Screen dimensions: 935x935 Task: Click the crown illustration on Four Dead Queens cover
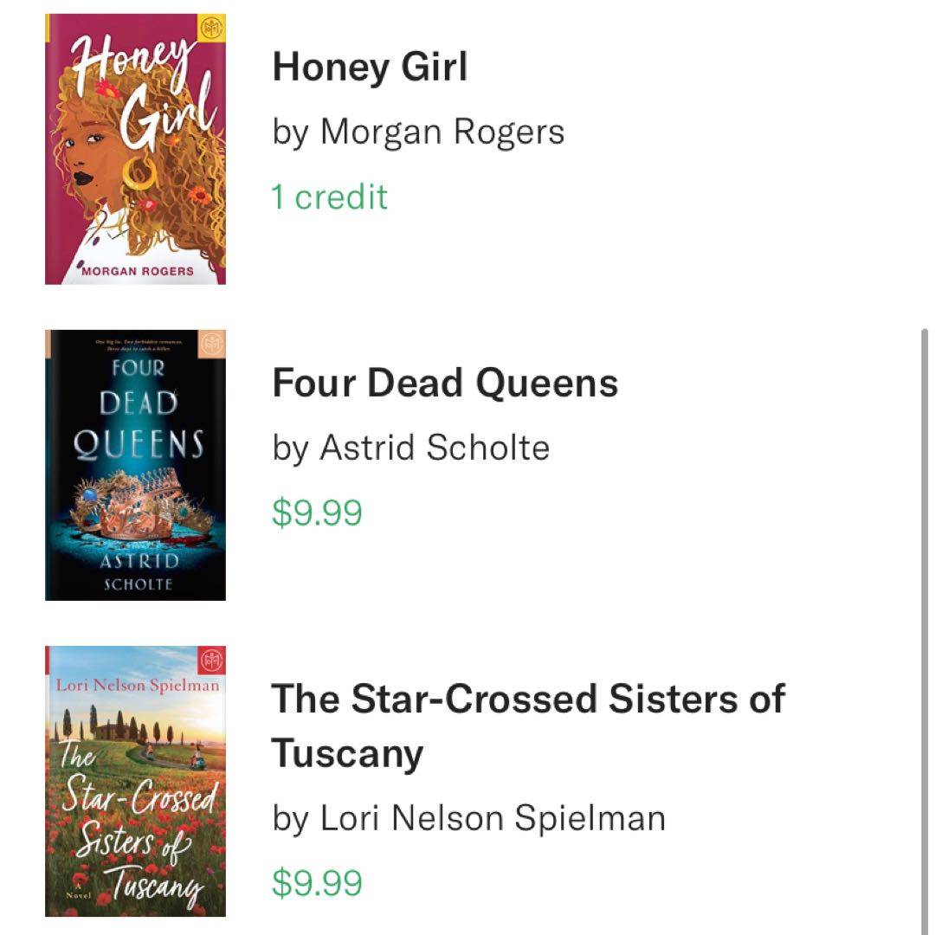[x=143, y=511]
